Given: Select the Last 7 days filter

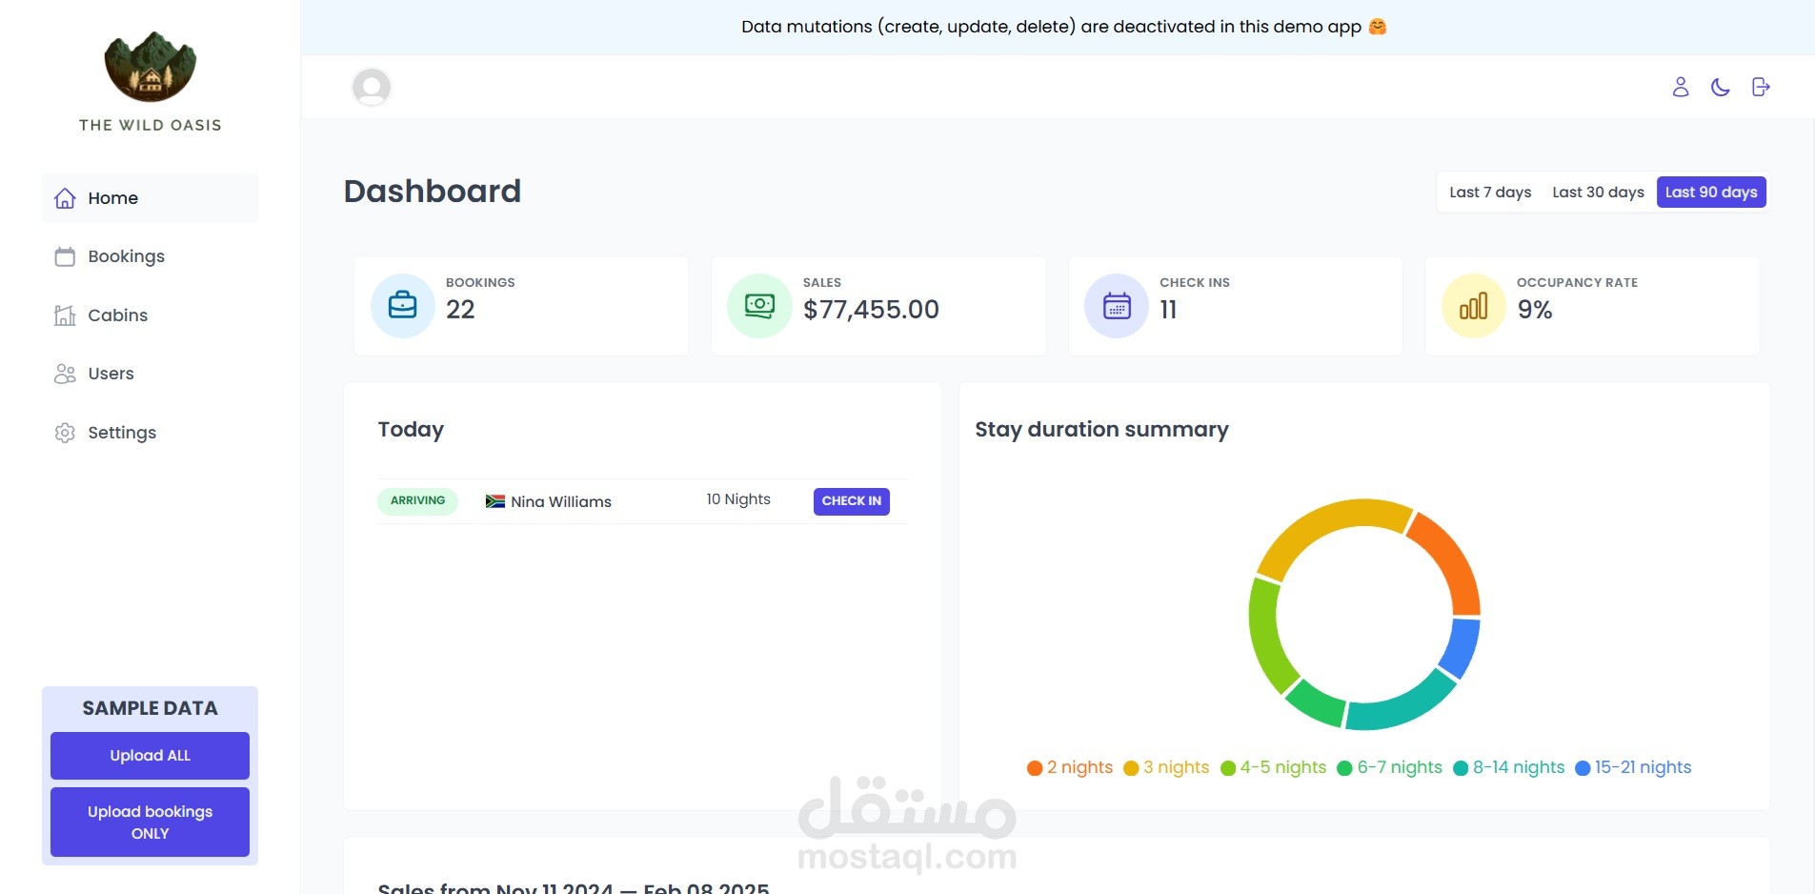Looking at the screenshot, I should (x=1490, y=193).
